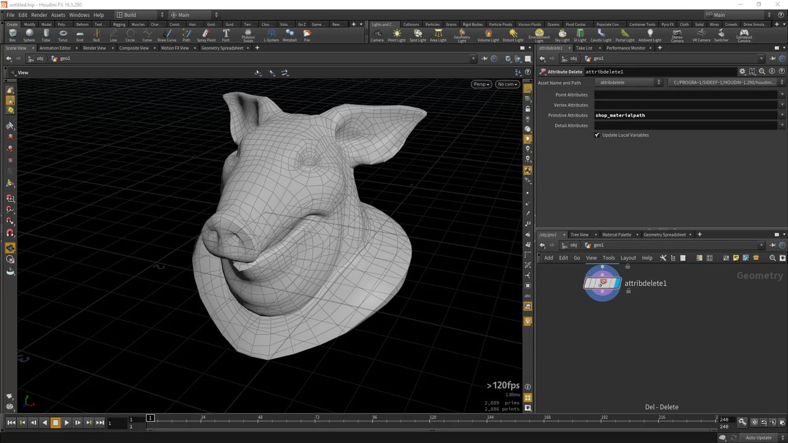This screenshot has width=788, height=443.
Task: Toggle Update Local Variables checkbox
Action: 597,135
